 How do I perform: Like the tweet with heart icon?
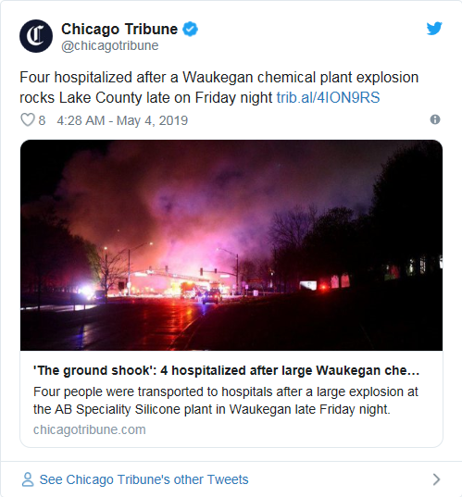(28, 120)
